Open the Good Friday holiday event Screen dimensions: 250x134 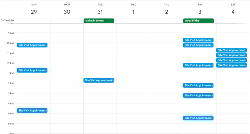[x=198, y=21]
